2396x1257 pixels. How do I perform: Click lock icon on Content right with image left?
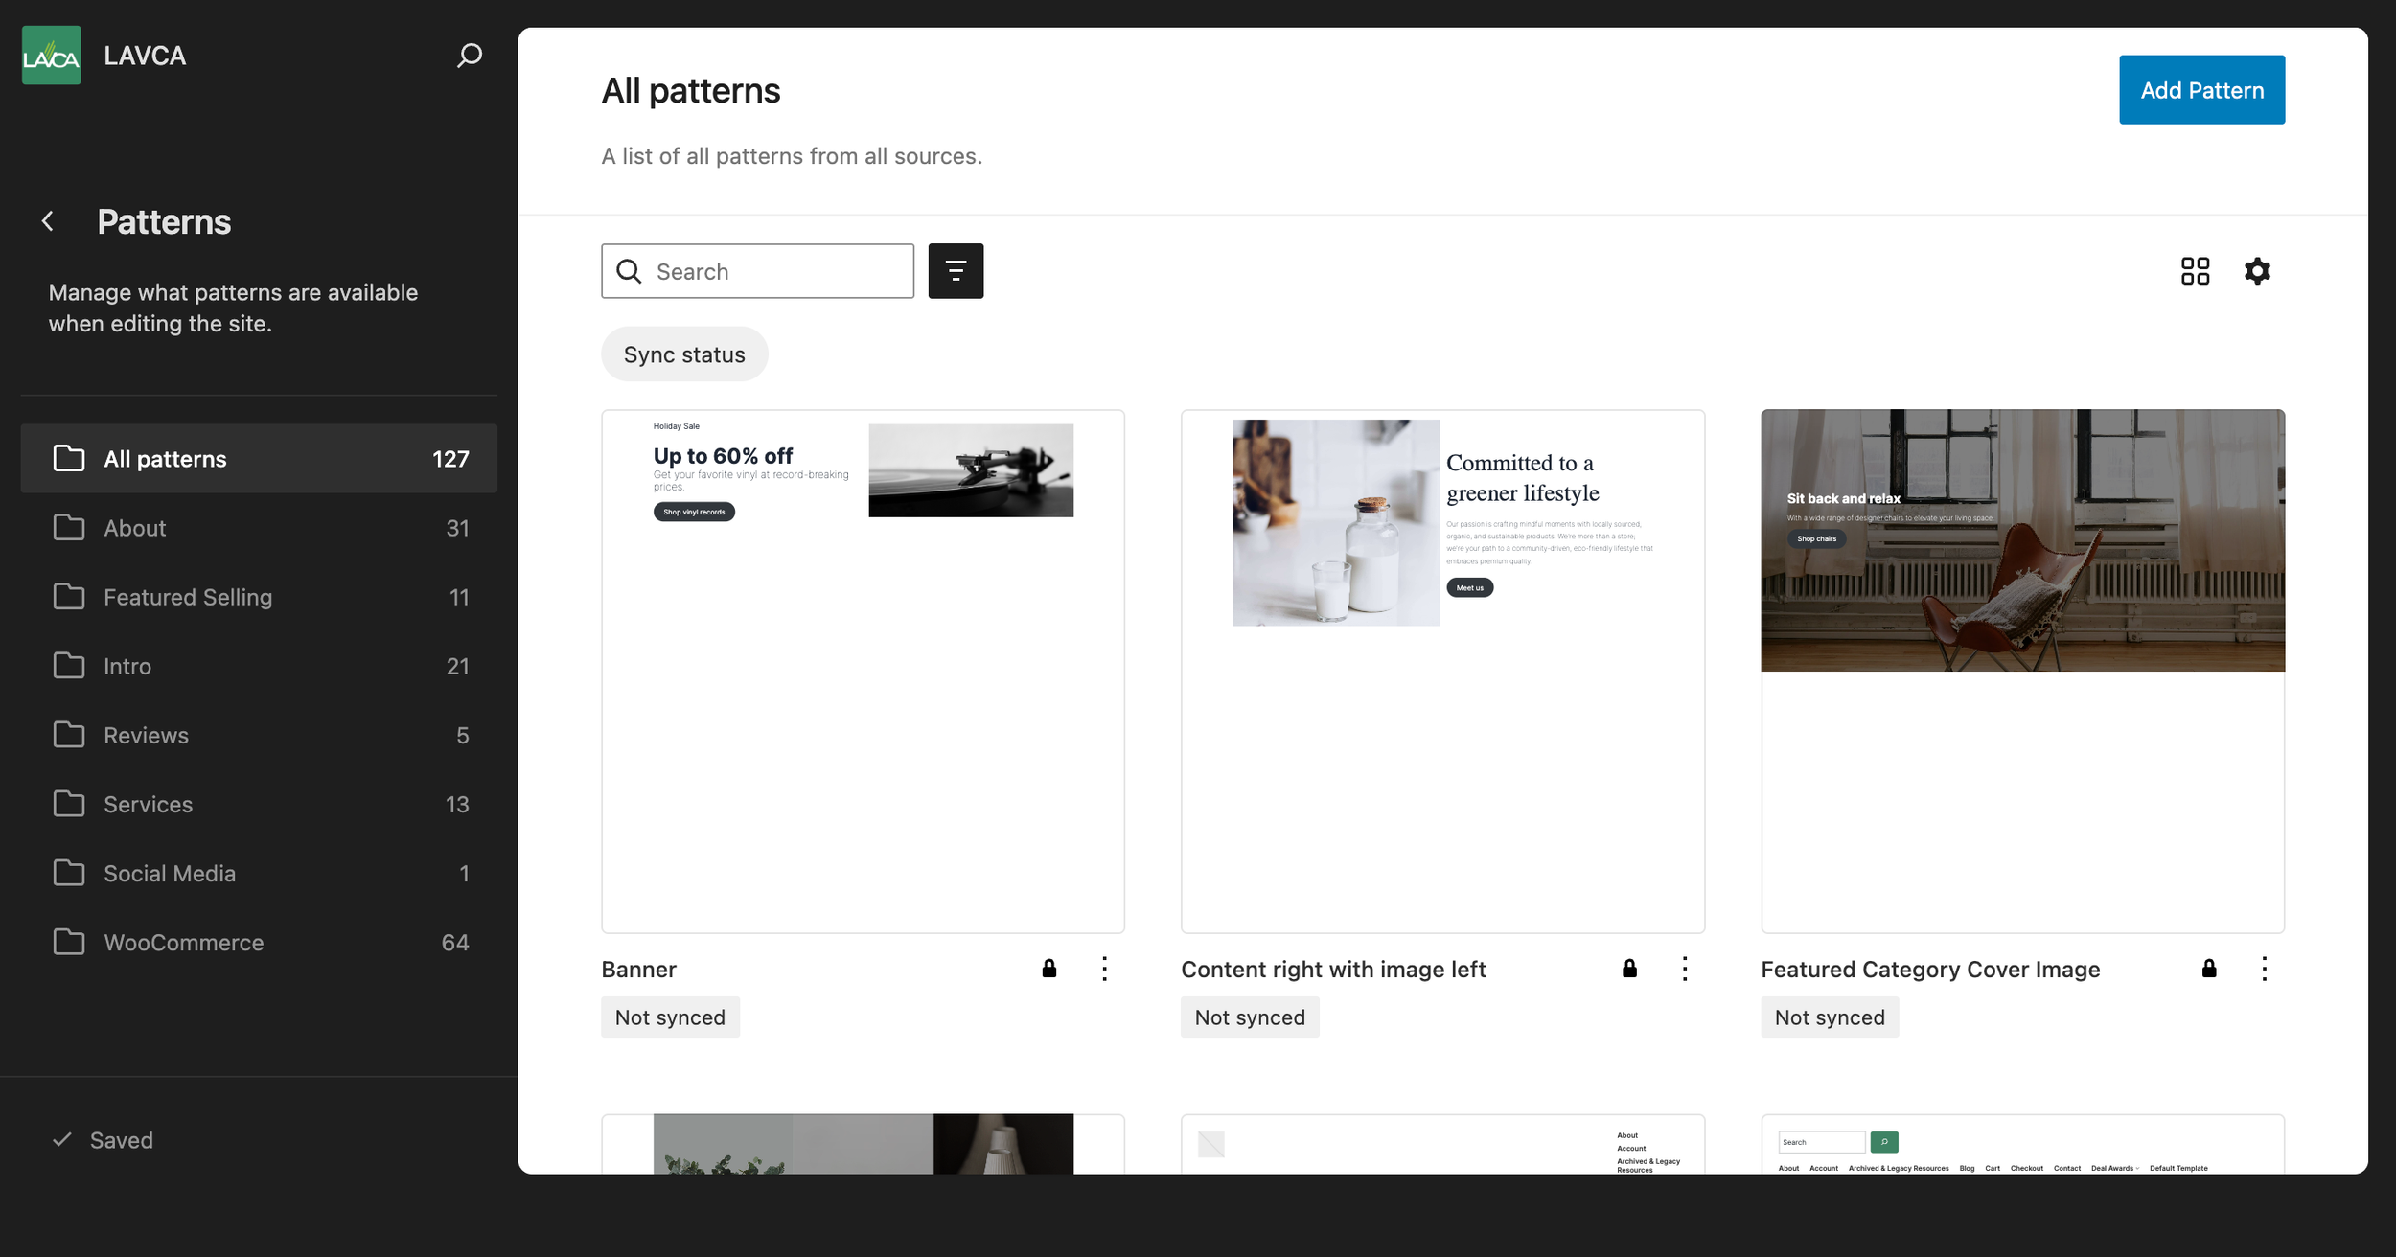[1628, 969]
